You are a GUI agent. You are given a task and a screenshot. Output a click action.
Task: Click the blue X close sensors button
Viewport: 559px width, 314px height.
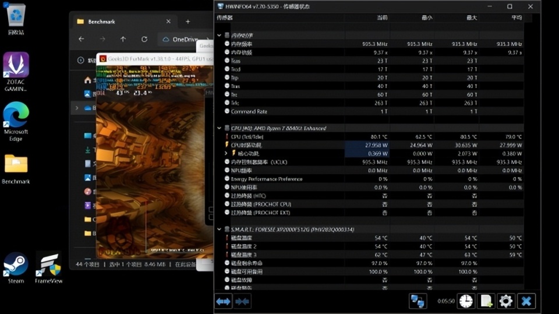point(526,301)
